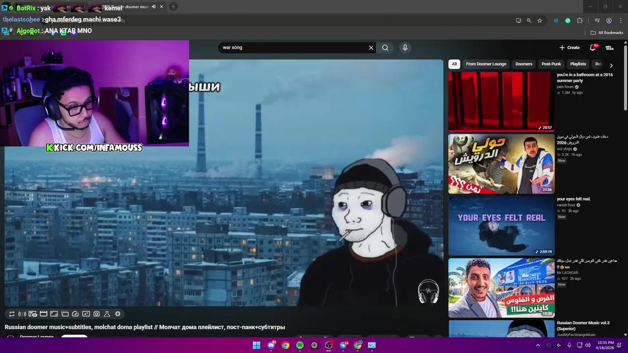Bookmark this page with the star
The image size is (628, 353).
pyautogui.click(x=540, y=21)
